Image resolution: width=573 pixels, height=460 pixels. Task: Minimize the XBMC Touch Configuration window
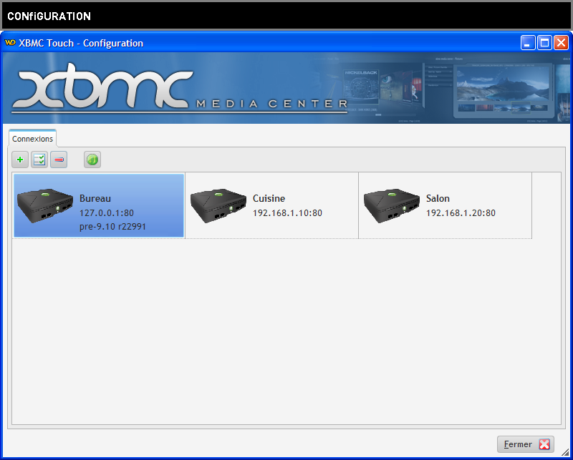click(528, 43)
